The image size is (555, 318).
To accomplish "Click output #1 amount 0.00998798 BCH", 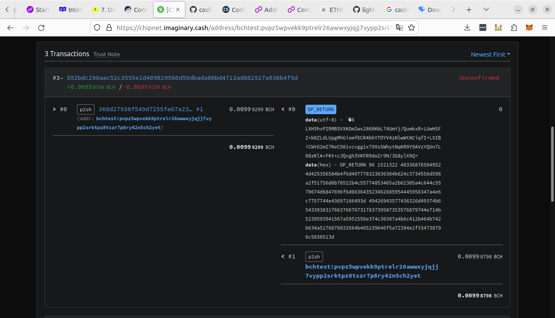I will tap(480, 257).
